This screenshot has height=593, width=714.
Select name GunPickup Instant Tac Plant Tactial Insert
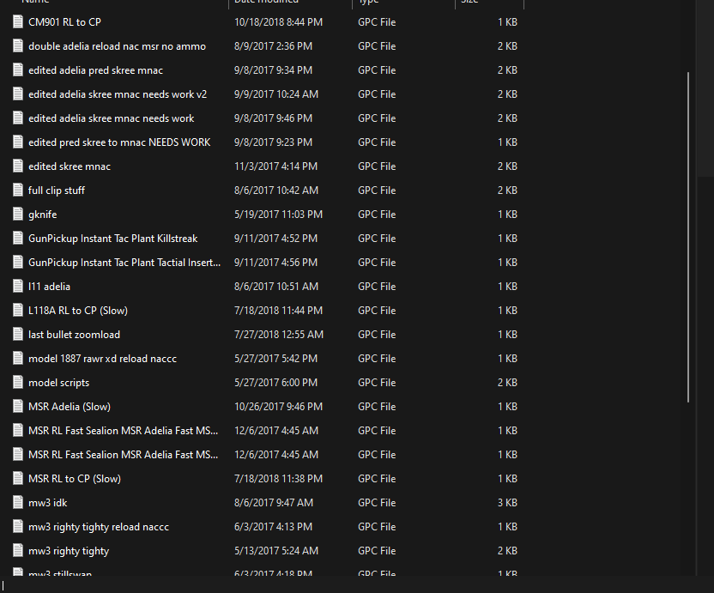tap(124, 263)
